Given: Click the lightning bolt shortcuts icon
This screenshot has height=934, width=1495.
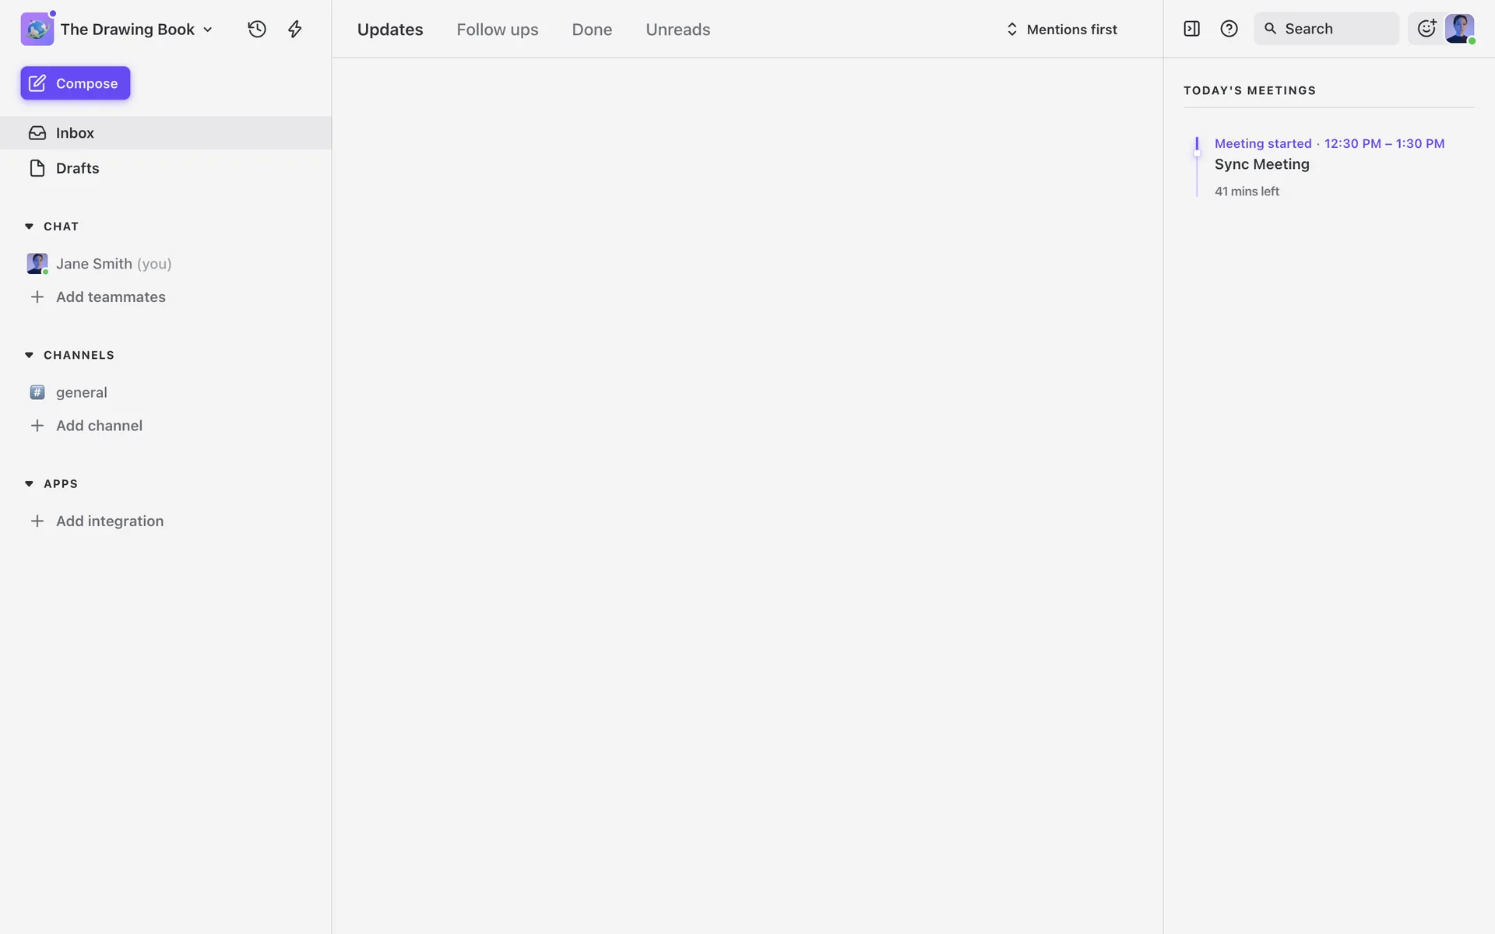Looking at the screenshot, I should [294, 29].
